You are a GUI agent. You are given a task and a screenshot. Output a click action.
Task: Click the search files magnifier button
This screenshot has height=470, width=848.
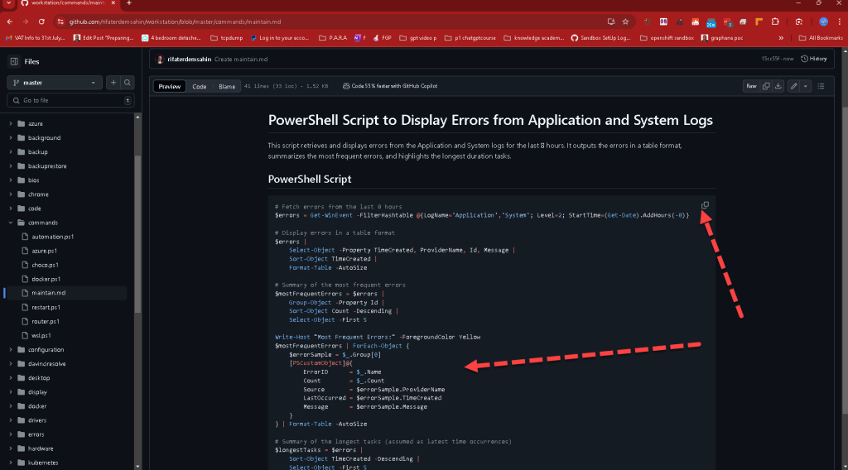click(127, 83)
